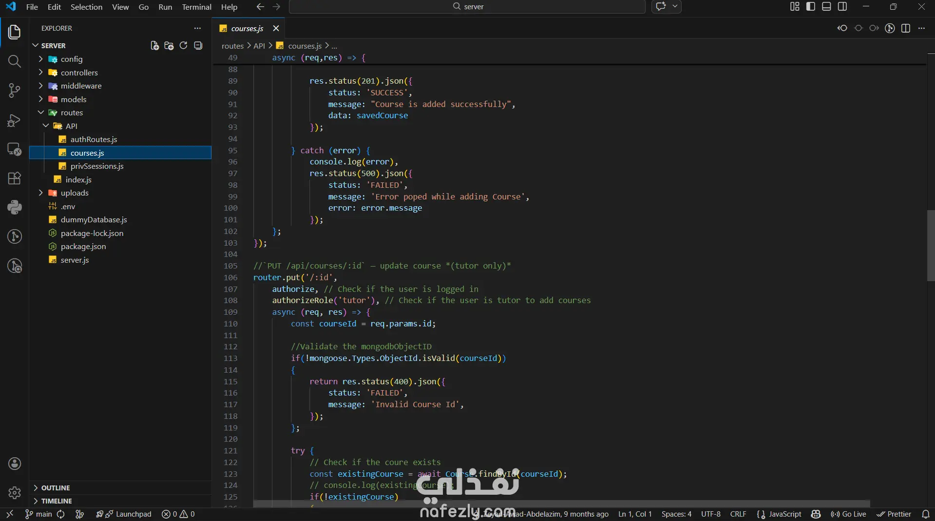The image size is (935, 521).
Task: Open the Copilot dropdown arrow in the title bar
Action: coord(675,7)
